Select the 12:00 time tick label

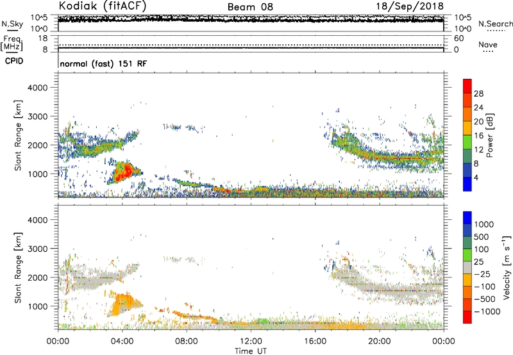(x=251, y=342)
